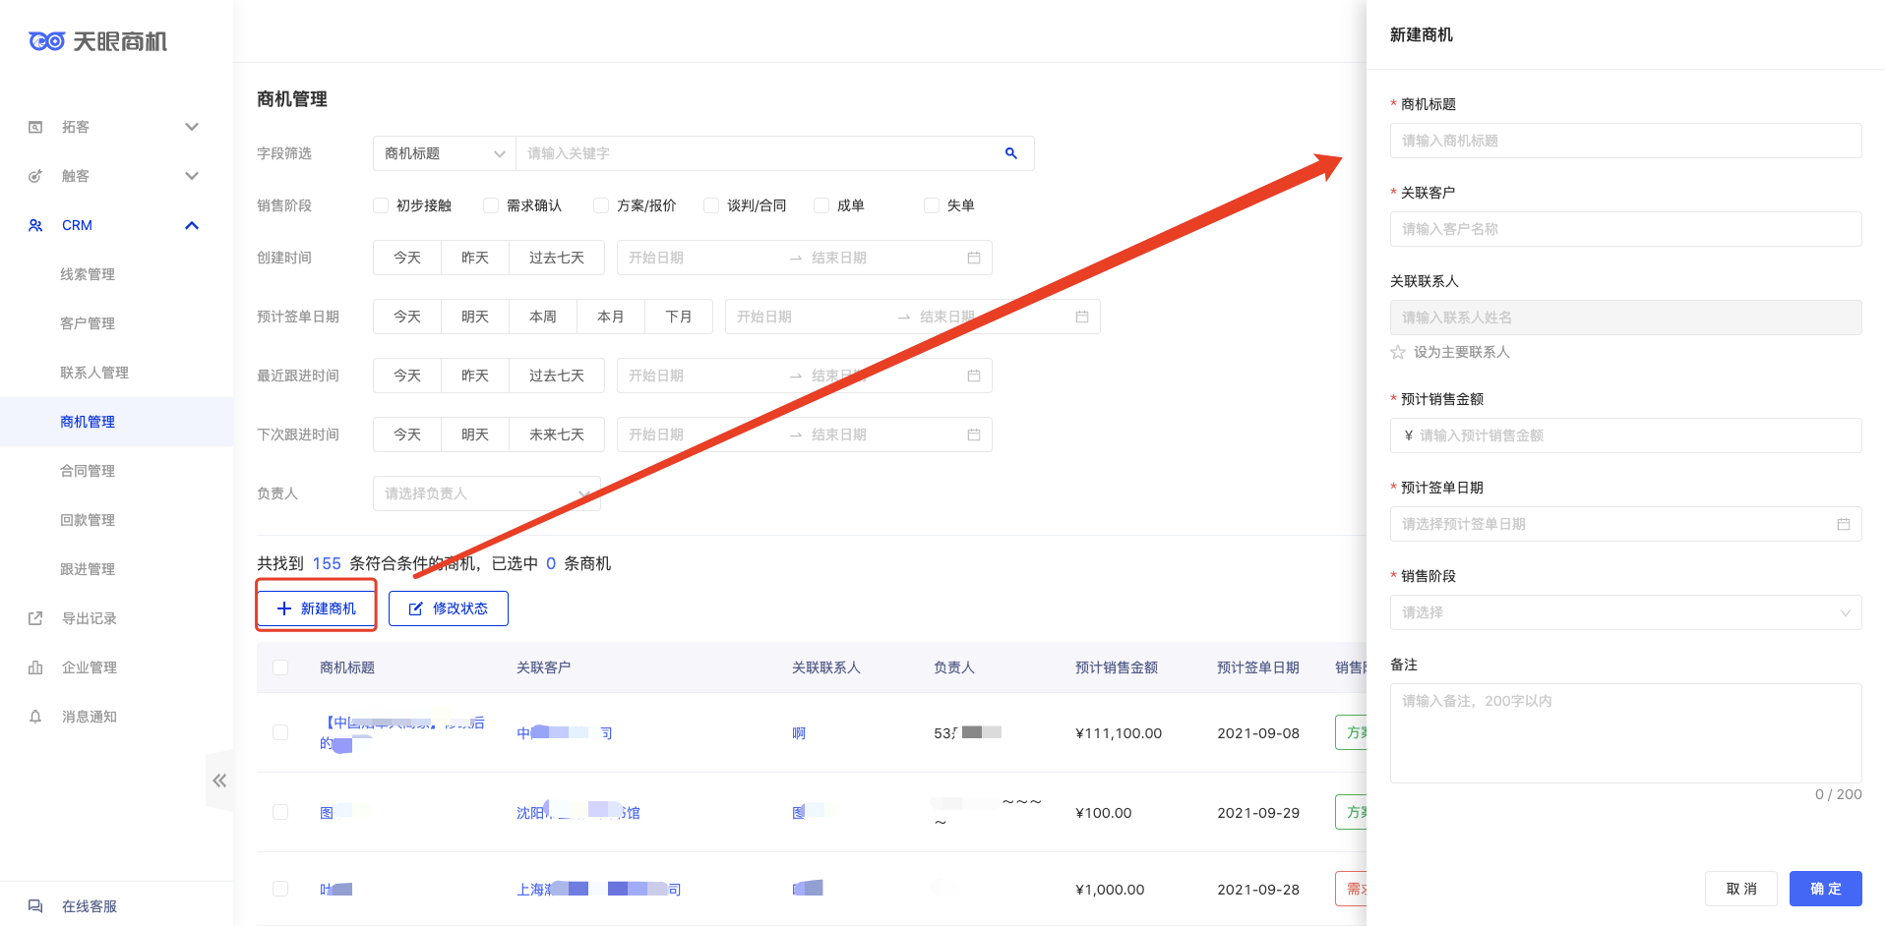Click the star icon 设为主要联系人
Viewport: 1885px width, 926px height.
tap(1398, 352)
